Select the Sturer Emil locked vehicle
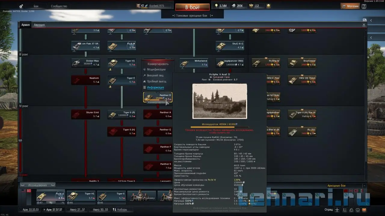This screenshot has width=385, height=216. pos(85,114)
